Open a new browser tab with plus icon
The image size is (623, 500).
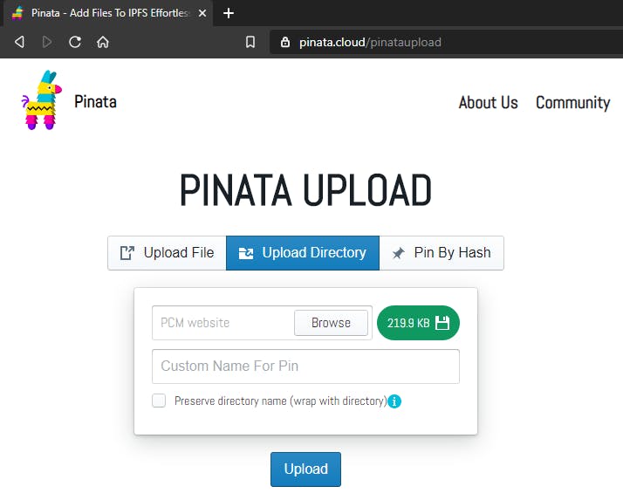click(229, 13)
